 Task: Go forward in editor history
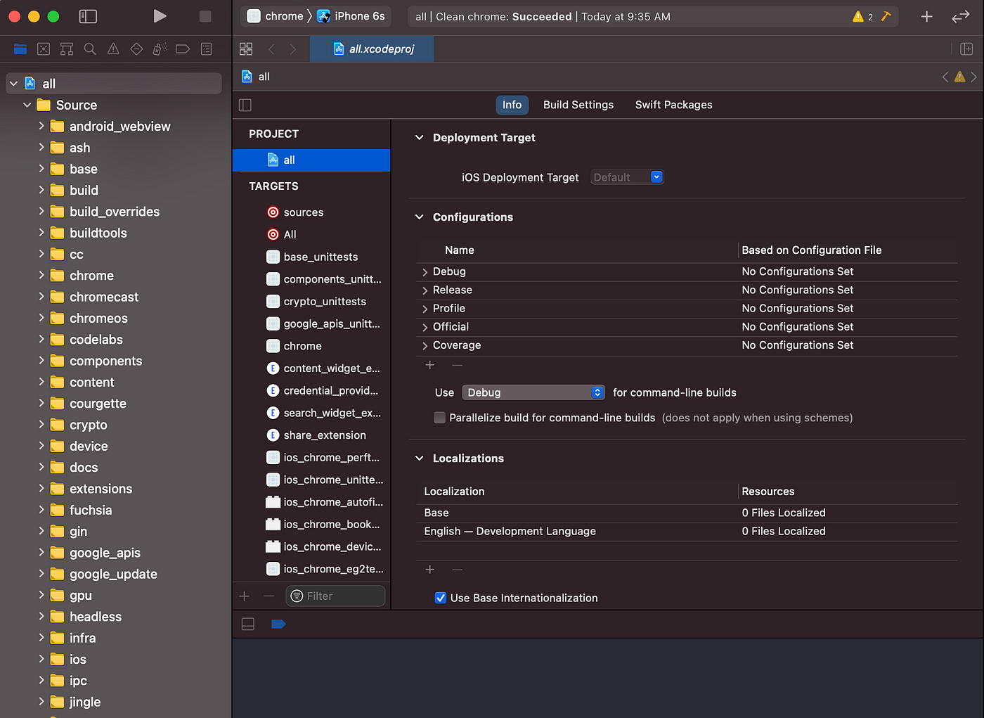tap(293, 49)
